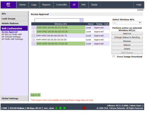Click the Local home cell for KHM-AP03

pyautogui.click(x=88, y=36)
